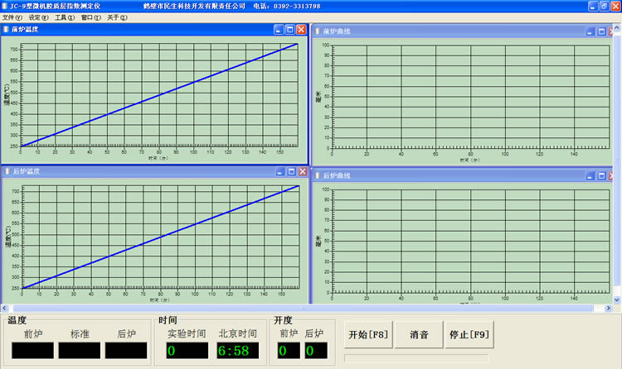The height and width of the screenshot is (369, 622).
Task: Click the 前炉 开度 value box
Action: 288,351
